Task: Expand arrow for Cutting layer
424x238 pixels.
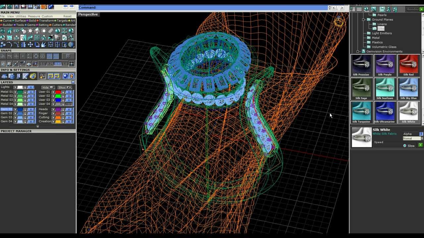Action: pos(53,117)
